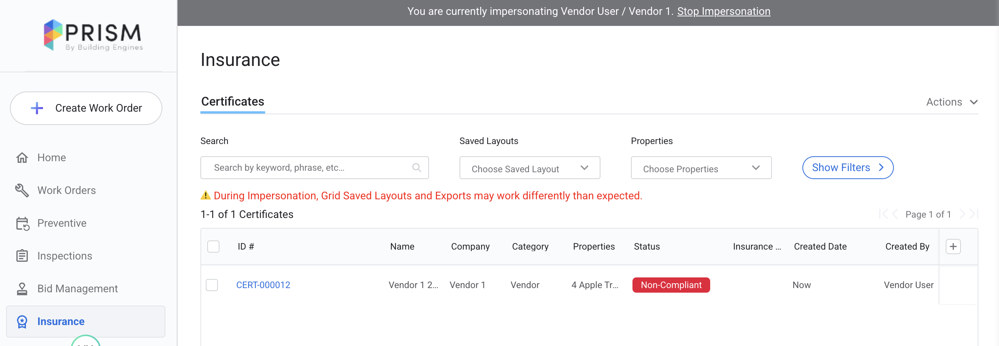Click the Home house icon in sidebar
999x346 pixels.
coord(22,157)
